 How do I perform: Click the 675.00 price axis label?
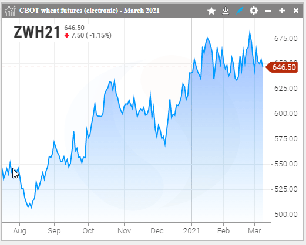[286, 39]
